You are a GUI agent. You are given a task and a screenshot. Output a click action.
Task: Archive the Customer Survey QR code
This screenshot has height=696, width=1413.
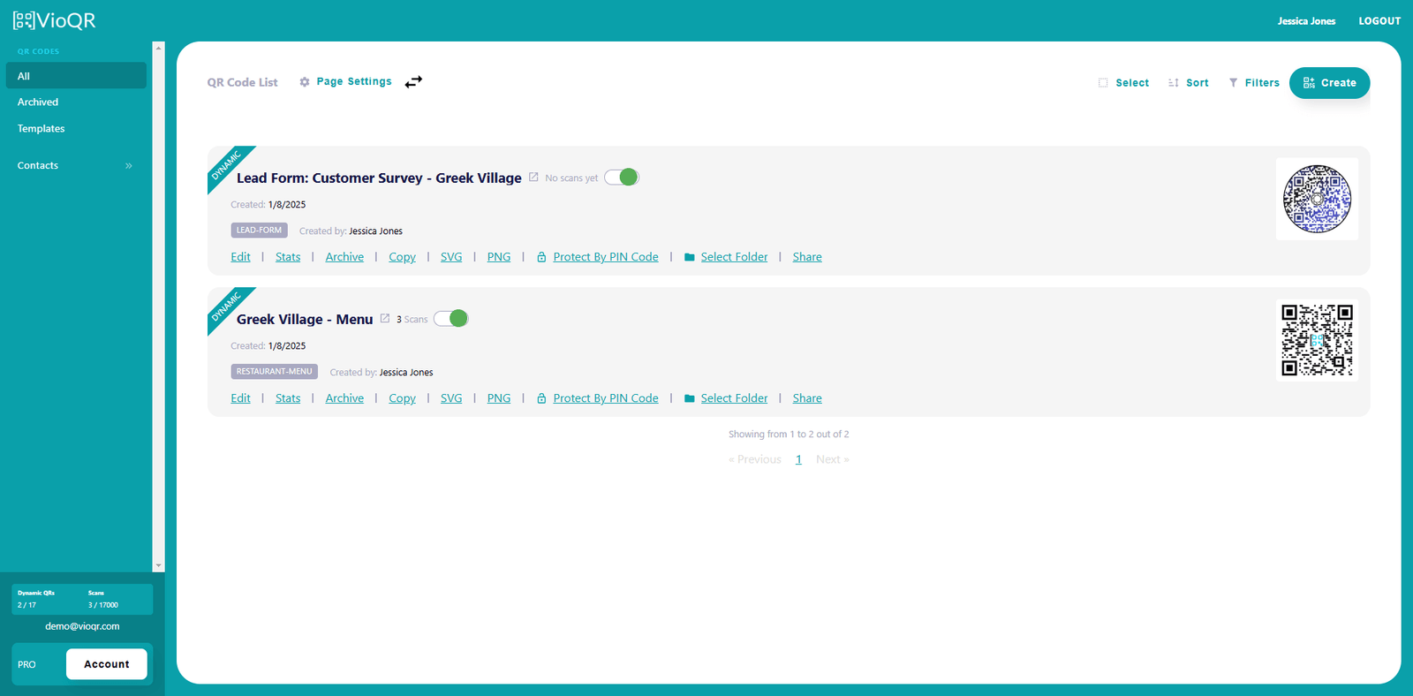(x=344, y=257)
